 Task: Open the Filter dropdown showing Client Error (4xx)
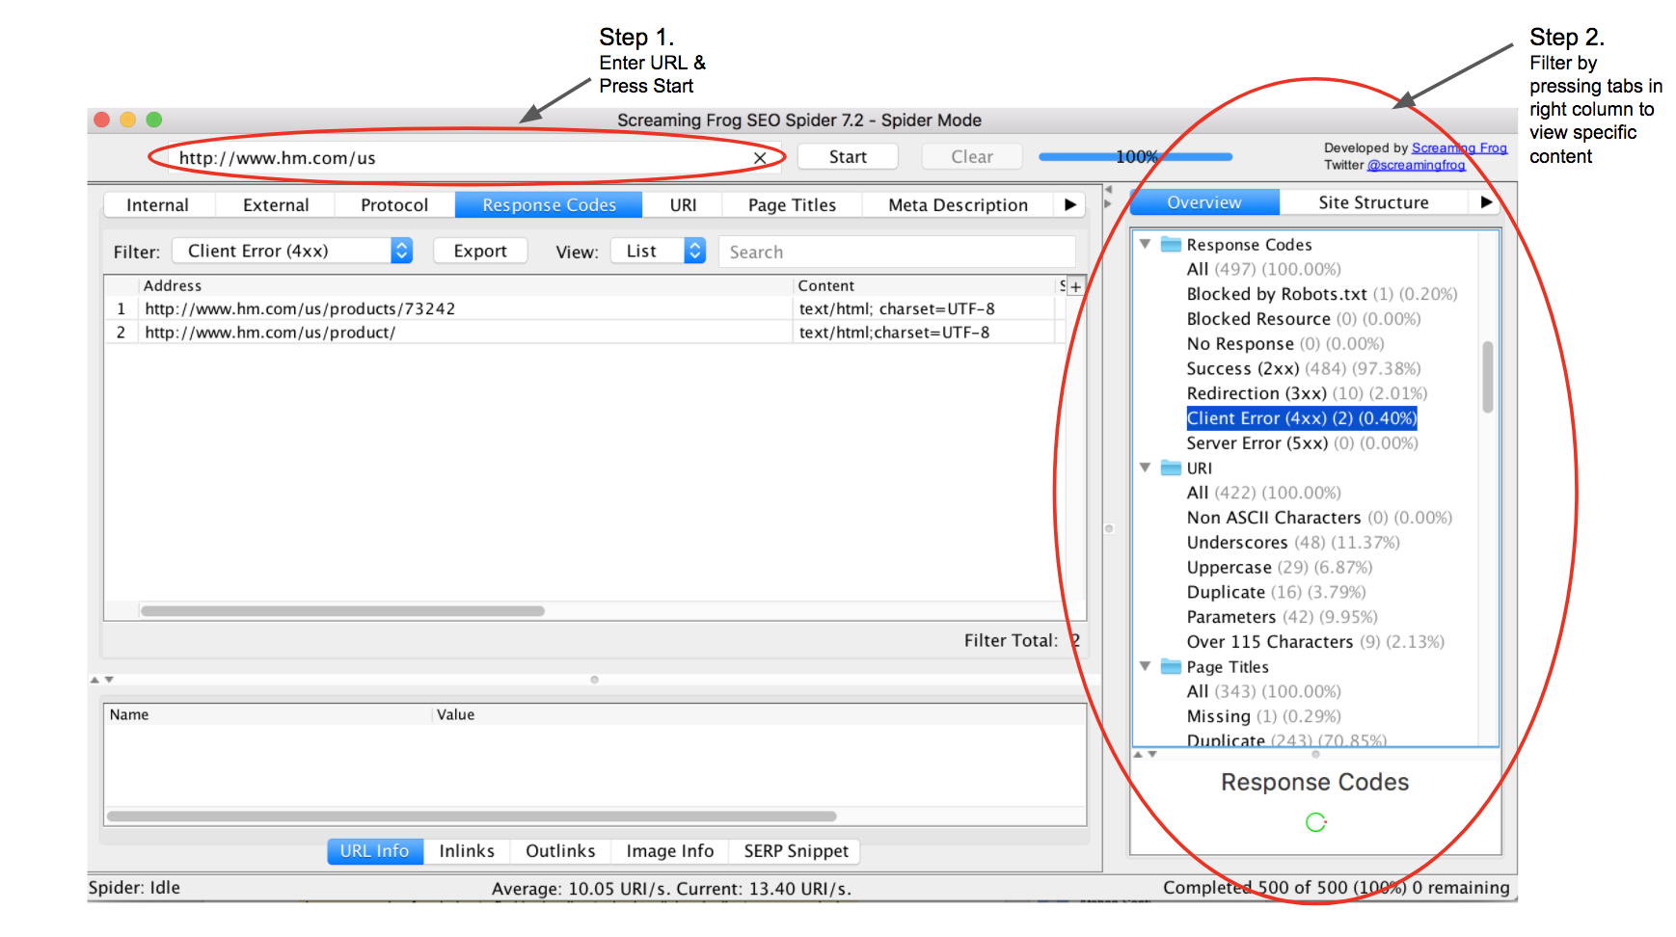coord(292,251)
